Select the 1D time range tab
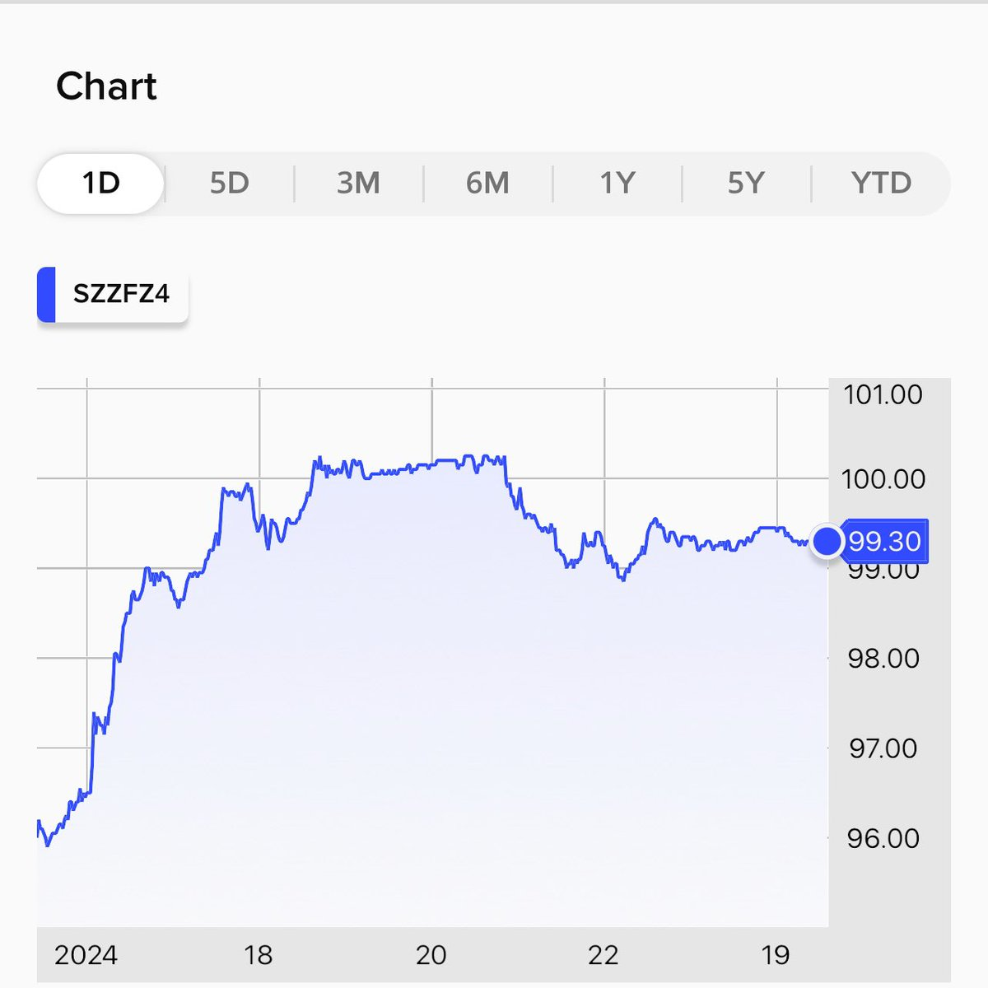Viewport: 988px width, 988px height. pos(100,183)
